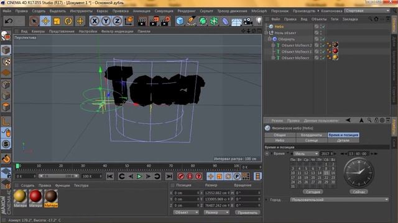Image resolution: width=398 pixels, height=223 pixels.
Task: Select the Live Selection tool
Action: (x=34, y=21)
